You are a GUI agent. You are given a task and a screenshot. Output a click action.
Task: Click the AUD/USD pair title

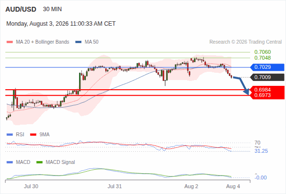tap(21, 9)
